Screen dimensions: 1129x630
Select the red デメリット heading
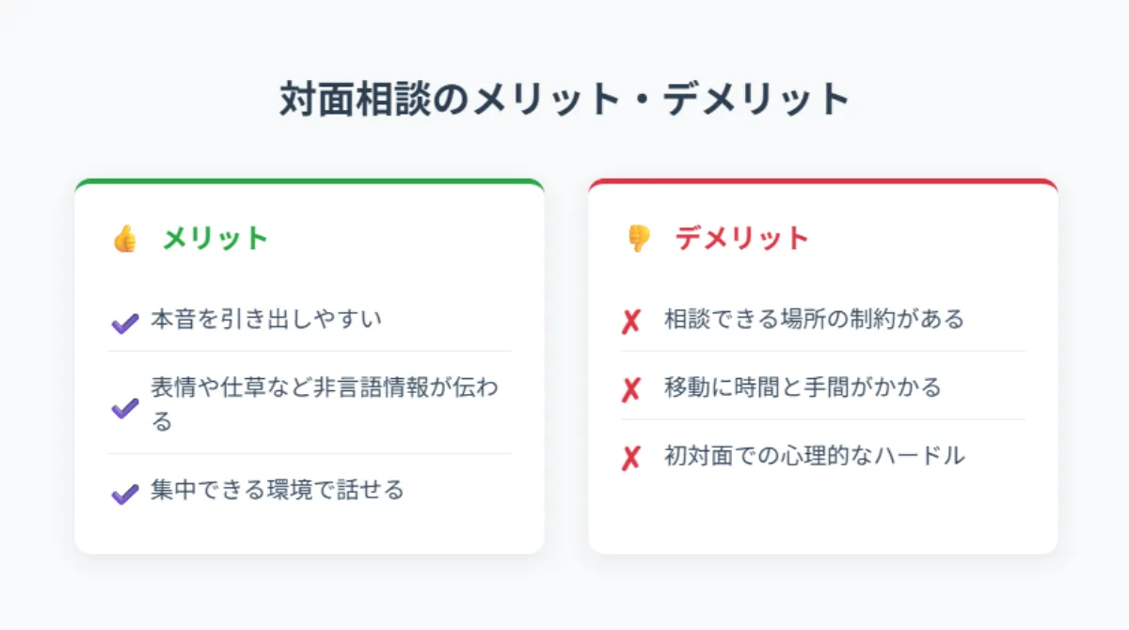pos(741,239)
